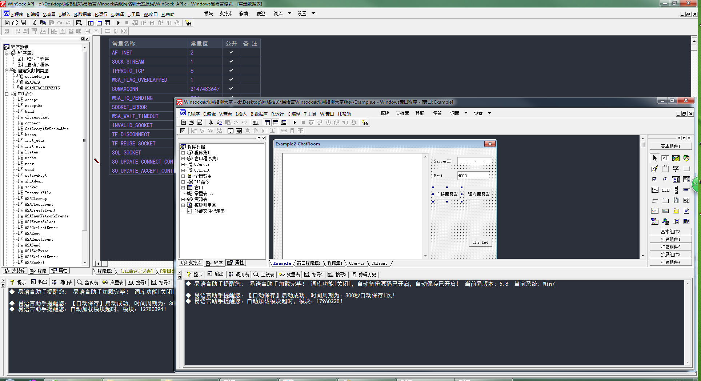Click the Port input field showing 4000
This screenshot has height=381, width=701.
pos(473,176)
